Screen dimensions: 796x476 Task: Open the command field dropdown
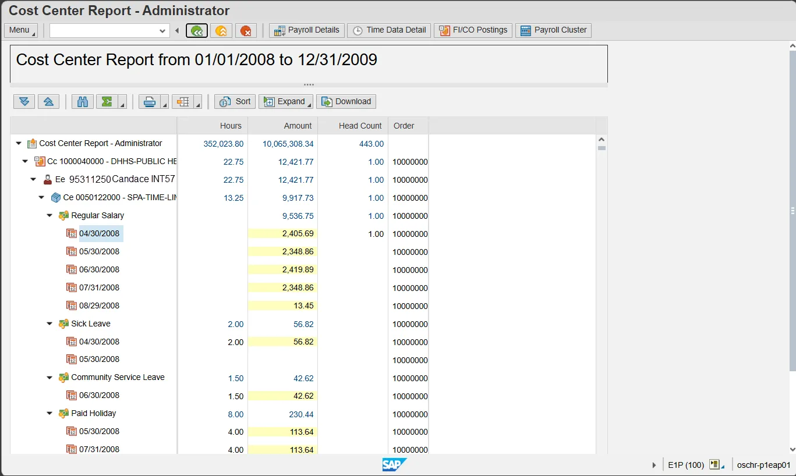(x=162, y=31)
